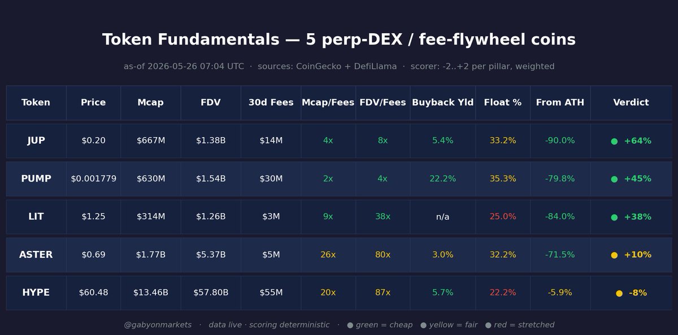678x335 pixels.
Task: Click the Token Fundamentals title heading
Action: (x=339, y=40)
